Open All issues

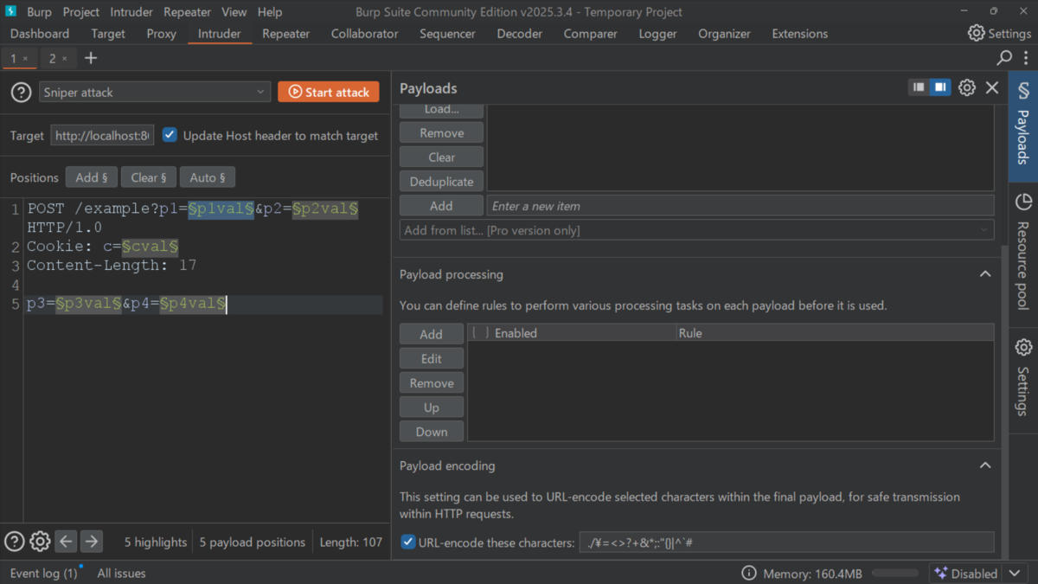(121, 573)
